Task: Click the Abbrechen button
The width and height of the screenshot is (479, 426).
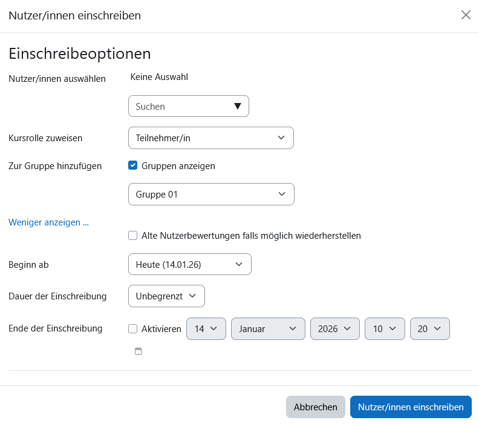Action: pos(316,407)
